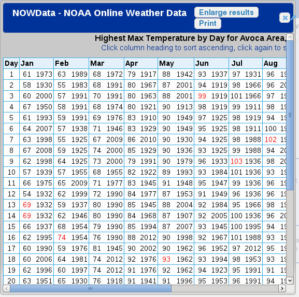This screenshot has height=297, width=299.
Task: Click the vertical scrollbar thumb
Action: (290, 115)
